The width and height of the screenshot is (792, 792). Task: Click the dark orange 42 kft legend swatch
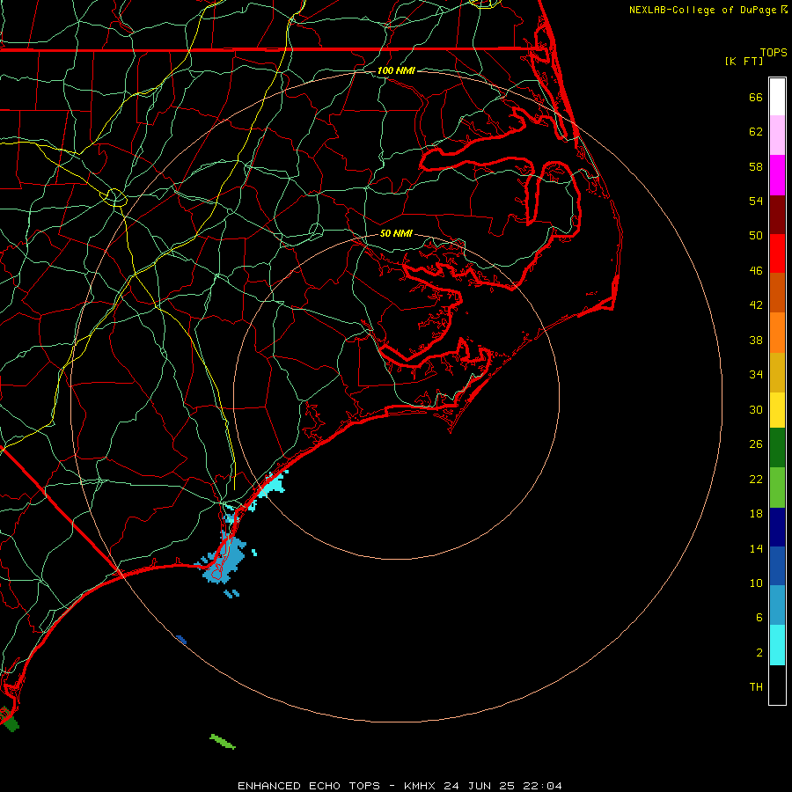777,292
